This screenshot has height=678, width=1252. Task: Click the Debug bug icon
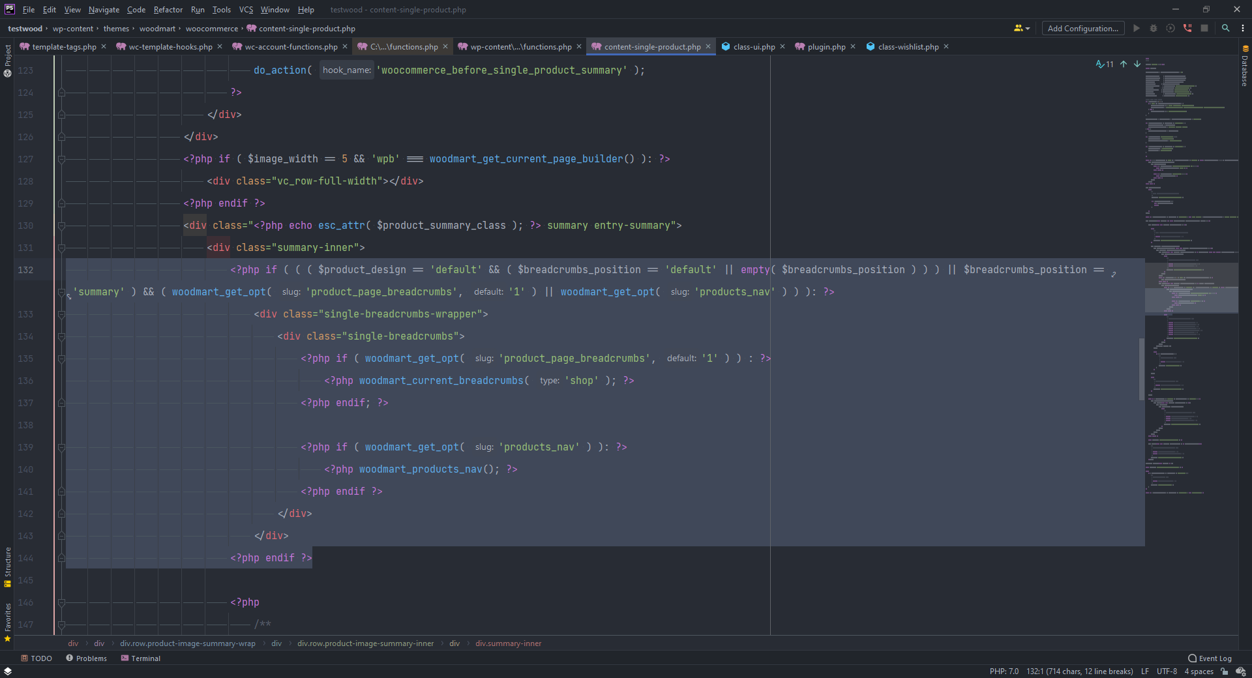tap(1153, 28)
